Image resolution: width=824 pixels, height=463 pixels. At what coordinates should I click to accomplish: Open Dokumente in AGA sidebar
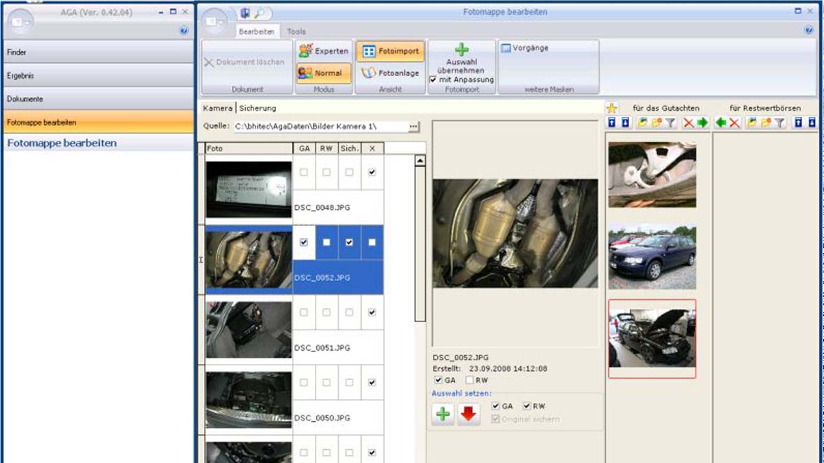point(98,99)
